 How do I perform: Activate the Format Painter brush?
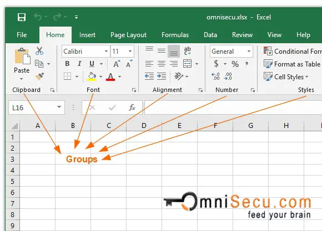tap(39, 76)
